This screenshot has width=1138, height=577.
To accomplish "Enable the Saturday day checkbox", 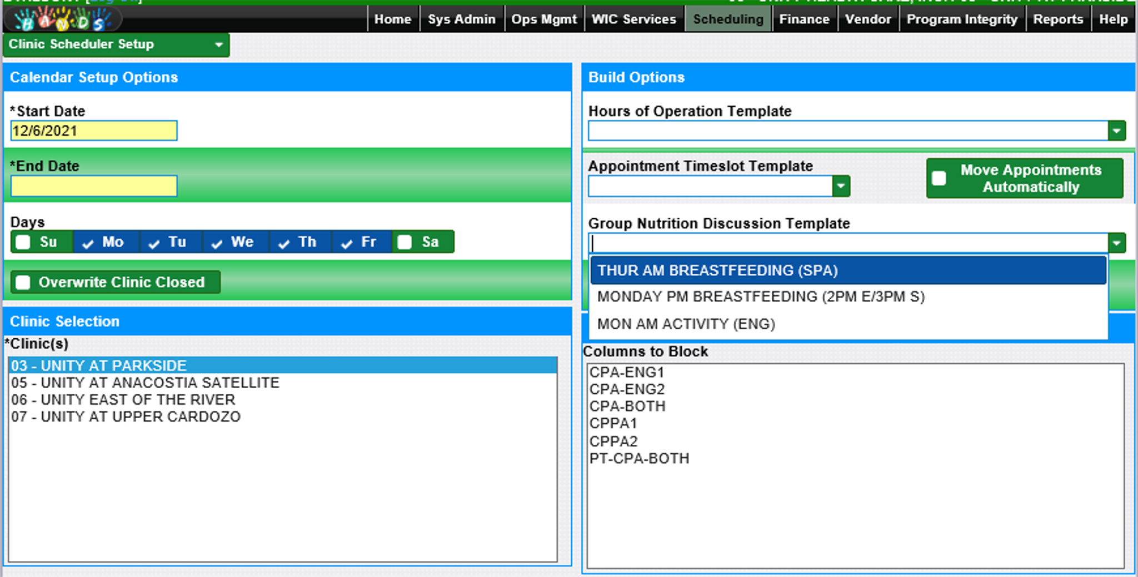I will coord(405,242).
